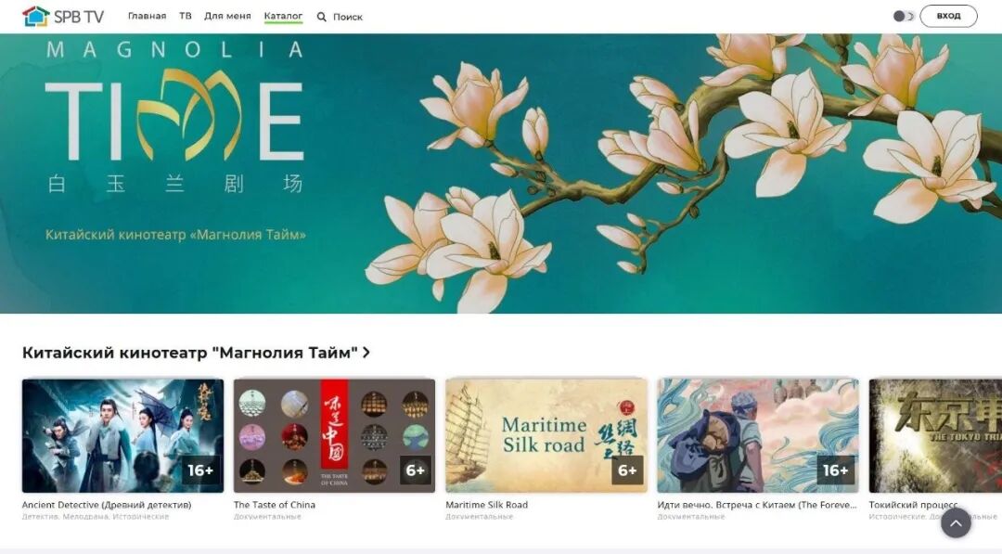
Task: Click the SPB TV house logo
Action: pos(36,17)
